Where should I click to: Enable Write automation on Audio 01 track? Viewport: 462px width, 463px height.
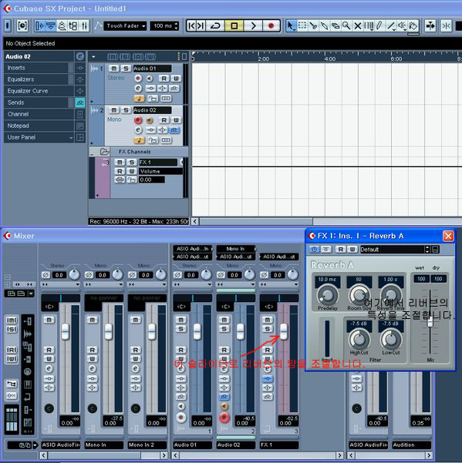[176, 79]
